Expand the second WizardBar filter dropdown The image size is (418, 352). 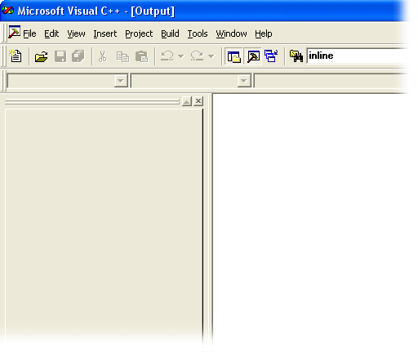coord(244,81)
